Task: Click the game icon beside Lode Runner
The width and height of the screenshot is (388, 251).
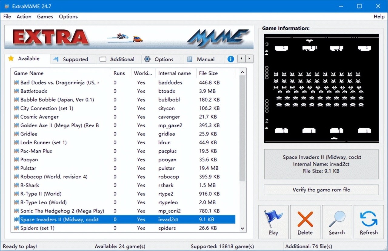Action: coord(16,142)
